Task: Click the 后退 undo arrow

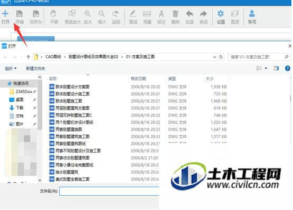Action: click(x=190, y=14)
